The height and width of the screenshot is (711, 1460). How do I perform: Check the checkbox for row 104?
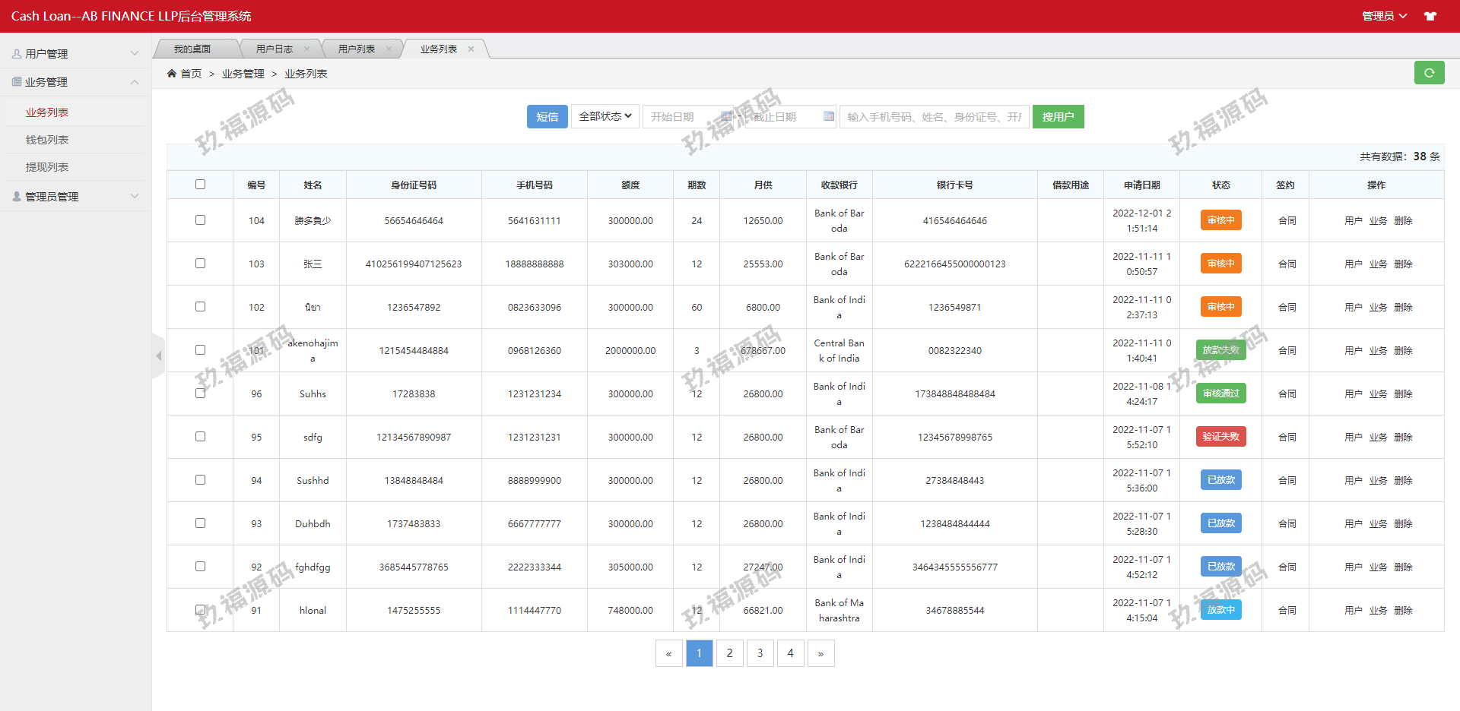click(200, 220)
